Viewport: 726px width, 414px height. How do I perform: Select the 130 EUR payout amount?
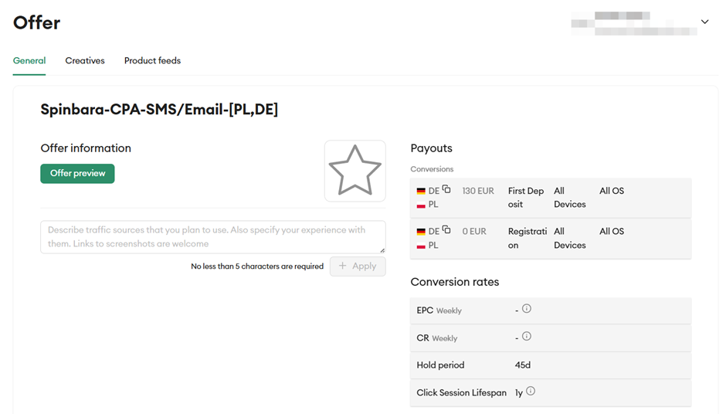(478, 191)
